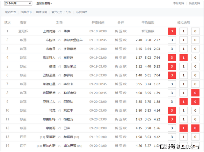Switch to 必发指数 tab
This screenshot has width=204, height=152.
pyautogui.click(x=81, y=12)
